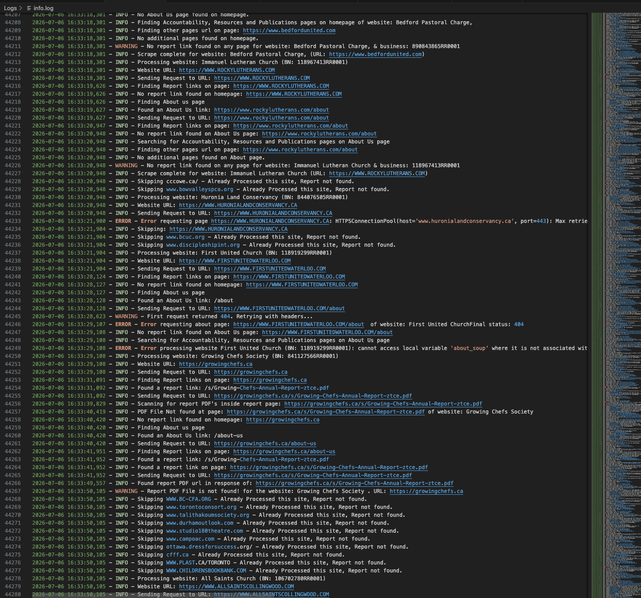Open the FIRSTUNITEDWATERLOO.COM link on line 44241
Screen dimensions: 641x598
[x=302, y=285]
